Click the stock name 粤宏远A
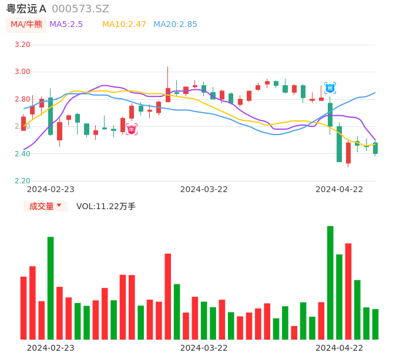Screen dimensions: 403x356 point(26,9)
